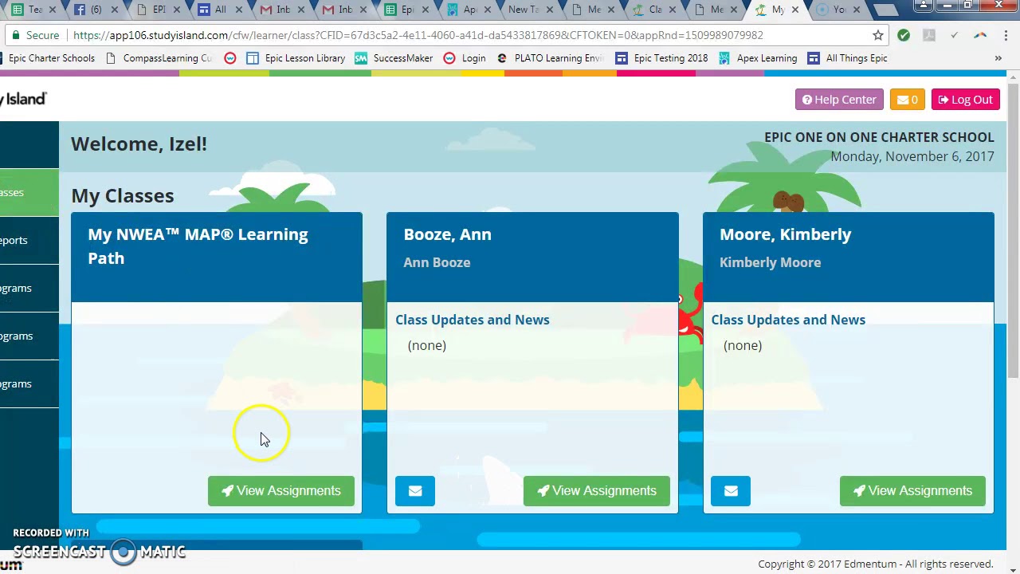Bookmark this page with the star icon
The image size is (1020, 574).
[878, 35]
